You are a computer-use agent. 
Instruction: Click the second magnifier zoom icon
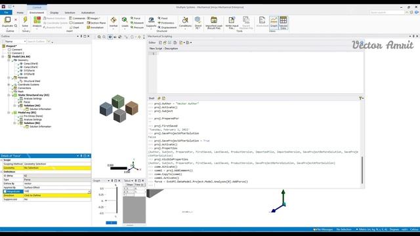click(104, 37)
